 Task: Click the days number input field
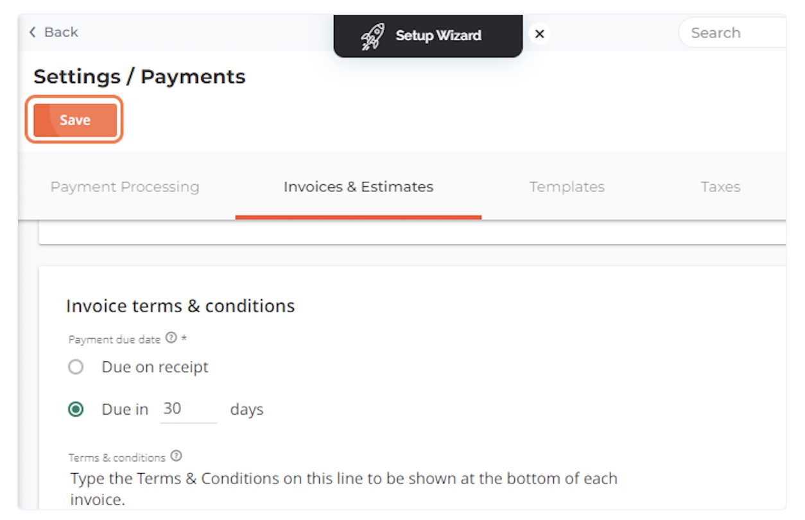[x=187, y=409]
